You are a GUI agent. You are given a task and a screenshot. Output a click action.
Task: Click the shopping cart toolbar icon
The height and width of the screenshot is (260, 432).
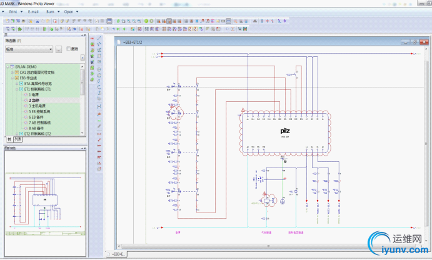[x=239, y=29]
